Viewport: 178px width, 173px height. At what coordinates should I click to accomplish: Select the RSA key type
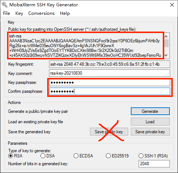[11, 156]
